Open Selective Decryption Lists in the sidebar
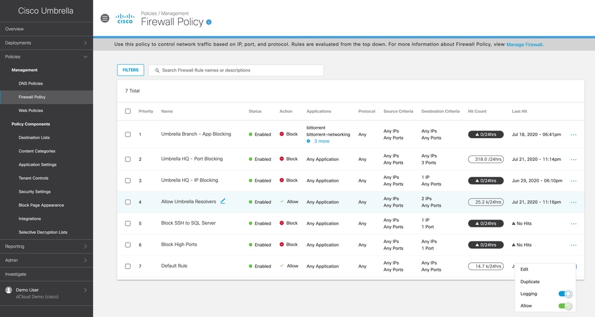Image resolution: width=595 pixels, height=317 pixels. pos(43,232)
